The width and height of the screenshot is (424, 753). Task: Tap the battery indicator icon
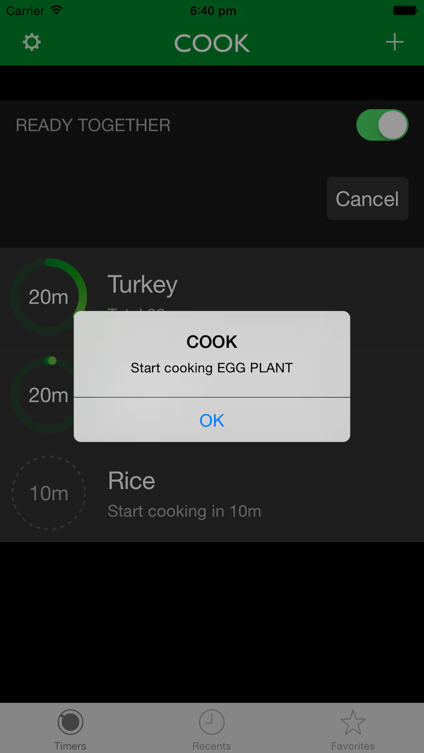point(405,10)
